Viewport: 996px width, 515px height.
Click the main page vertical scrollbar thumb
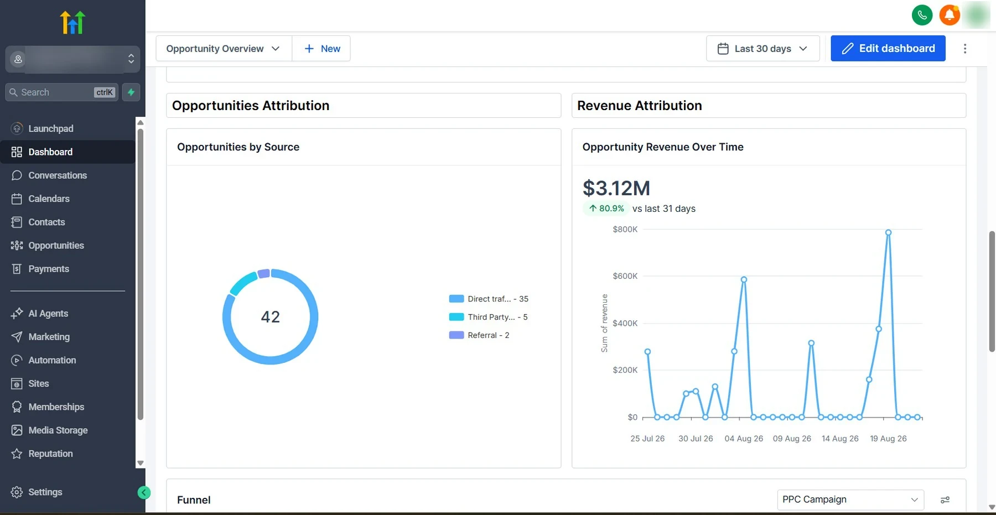click(992, 292)
